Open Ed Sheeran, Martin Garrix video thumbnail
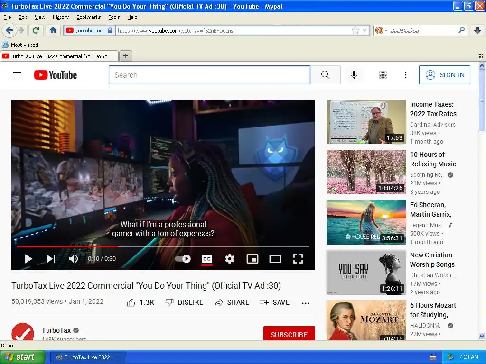Screen dimensions: 486x364 click(366, 222)
